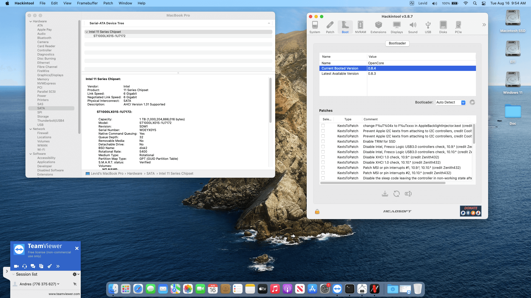Select the OpenCore Name row

pyautogui.click(x=397, y=63)
